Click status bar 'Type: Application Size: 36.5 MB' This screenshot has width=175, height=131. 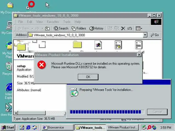click(x=34, y=119)
